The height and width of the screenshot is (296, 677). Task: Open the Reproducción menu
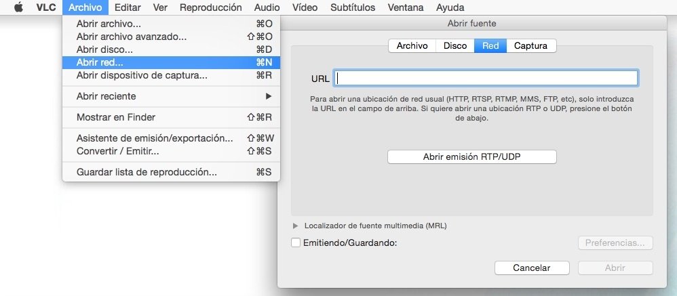click(211, 7)
